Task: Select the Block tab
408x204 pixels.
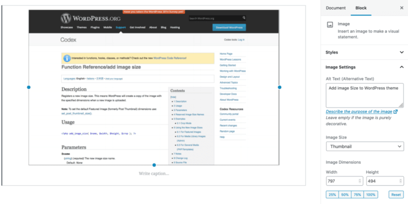Action: click(361, 8)
